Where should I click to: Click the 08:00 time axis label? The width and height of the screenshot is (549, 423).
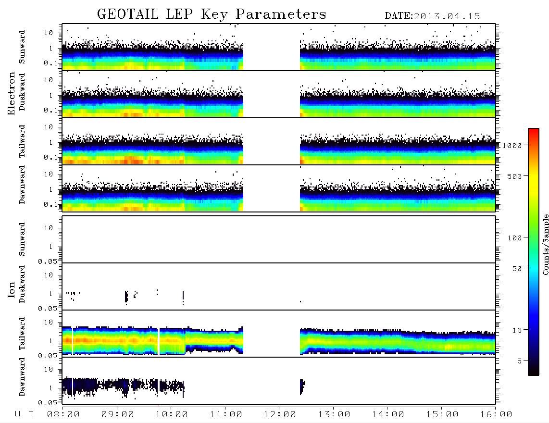[63, 414]
